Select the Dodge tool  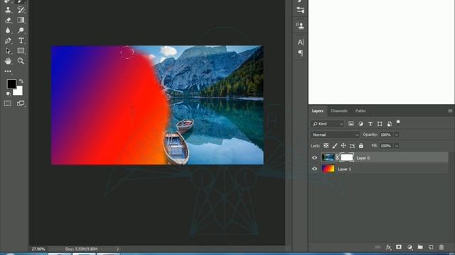pos(21,30)
